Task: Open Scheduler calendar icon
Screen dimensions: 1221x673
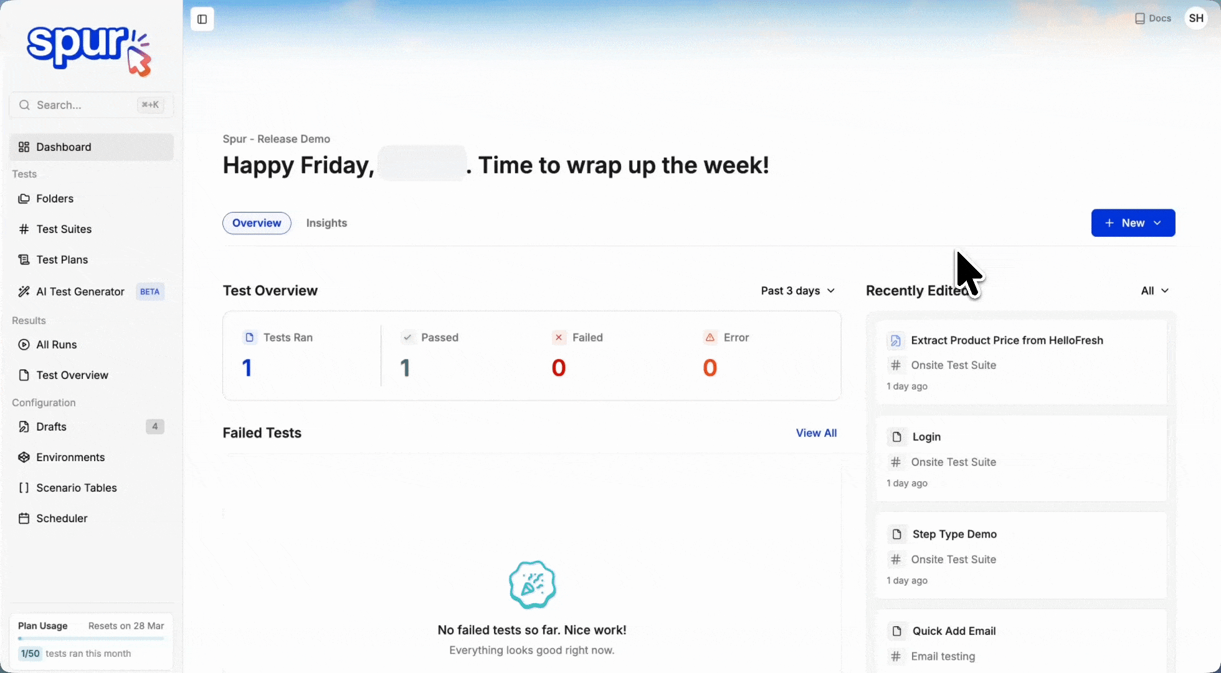Action: point(24,518)
